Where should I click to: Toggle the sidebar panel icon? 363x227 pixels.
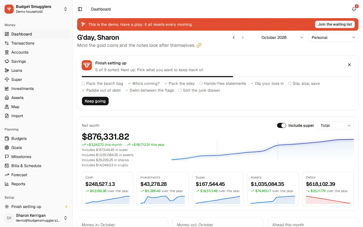click(80, 9)
